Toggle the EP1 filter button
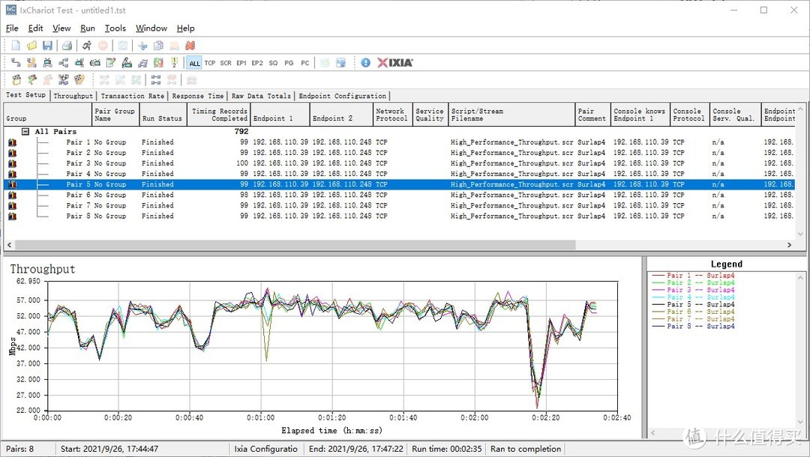Image resolution: width=810 pixels, height=457 pixels. click(241, 63)
